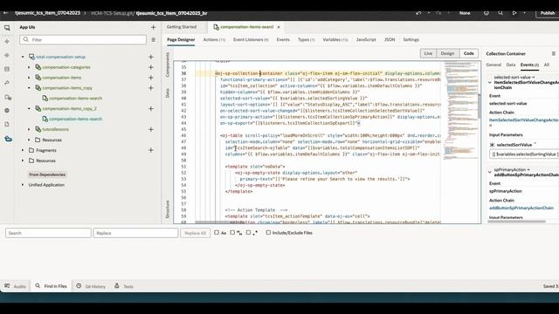
Task: Click the redo icon in header
Action: (x=438, y=13)
